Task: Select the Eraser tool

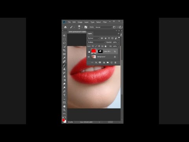Action: pyautogui.click(x=64, y=77)
